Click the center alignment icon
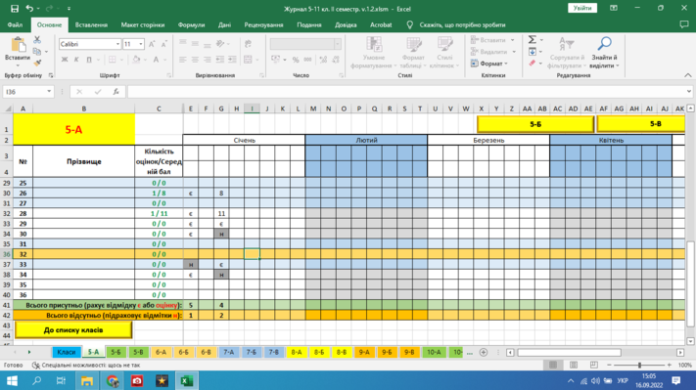This screenshot has width=696, height=390. (x=195, y=60)
